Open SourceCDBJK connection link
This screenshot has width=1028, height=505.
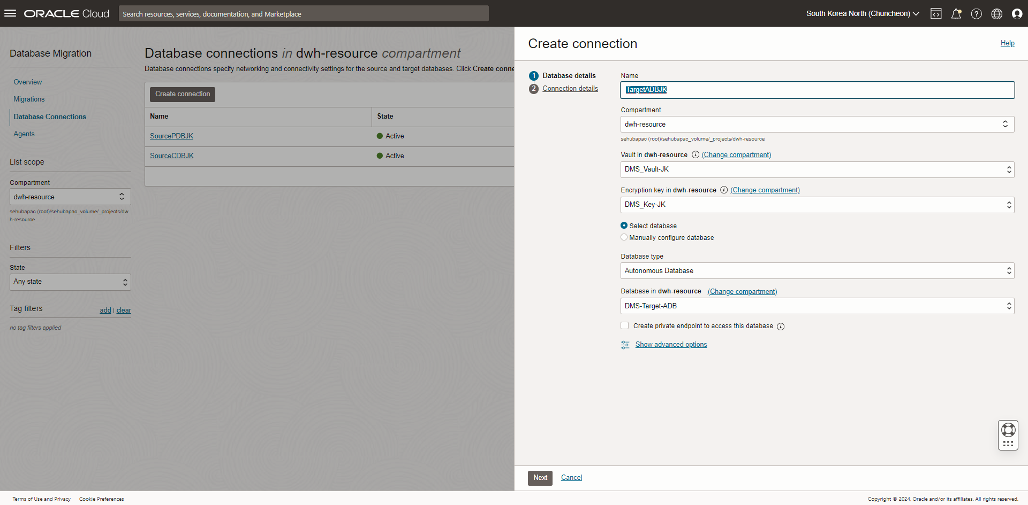pos(172,156)
